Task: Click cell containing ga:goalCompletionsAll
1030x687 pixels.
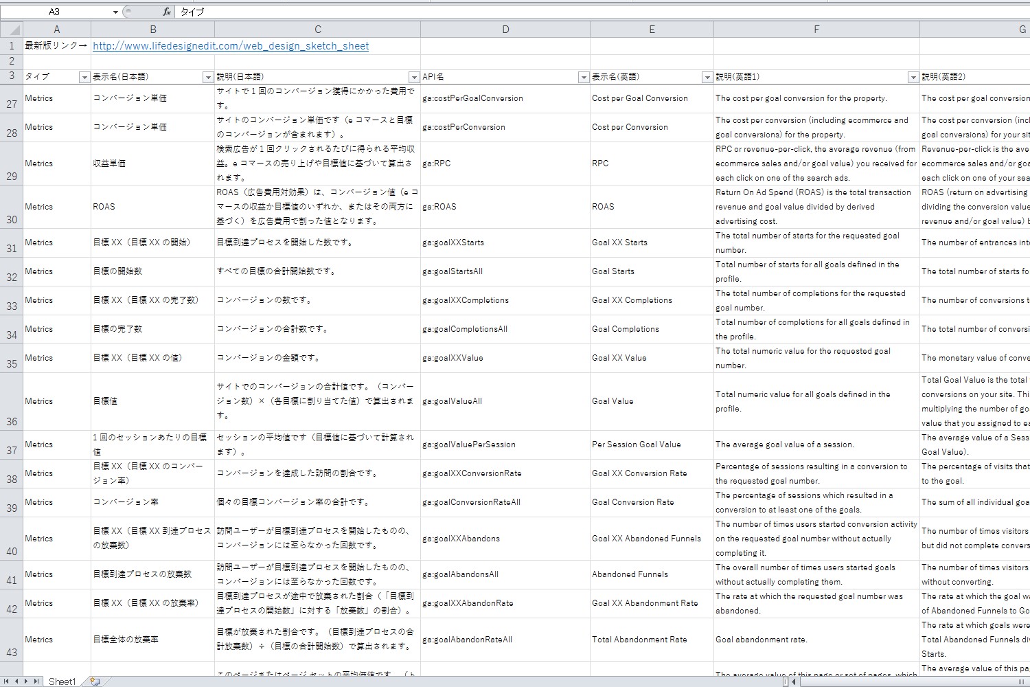Action: (x=505, y=329)
